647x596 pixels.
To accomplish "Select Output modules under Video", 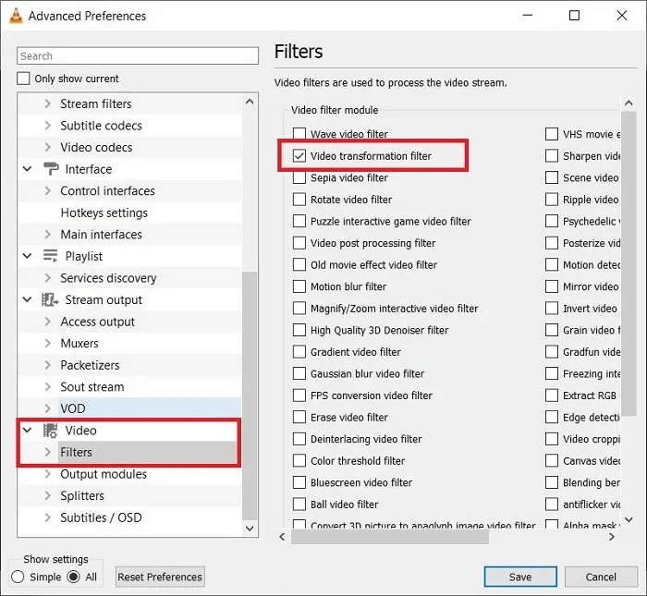I will [104, 474].
